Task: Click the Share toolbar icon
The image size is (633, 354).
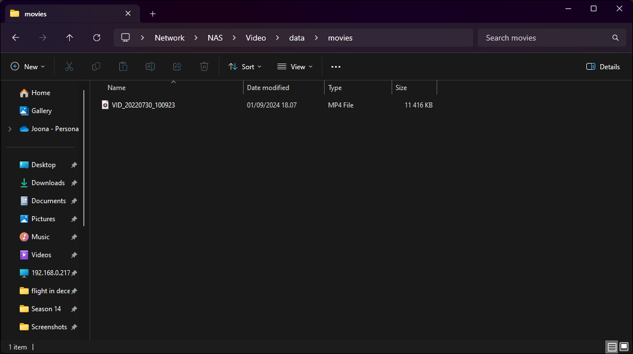Action: pos(177,66)
